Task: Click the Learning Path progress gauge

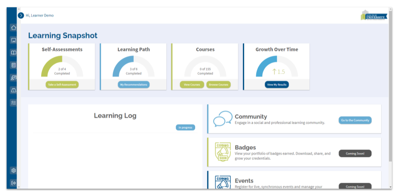Action: [134, 66]
